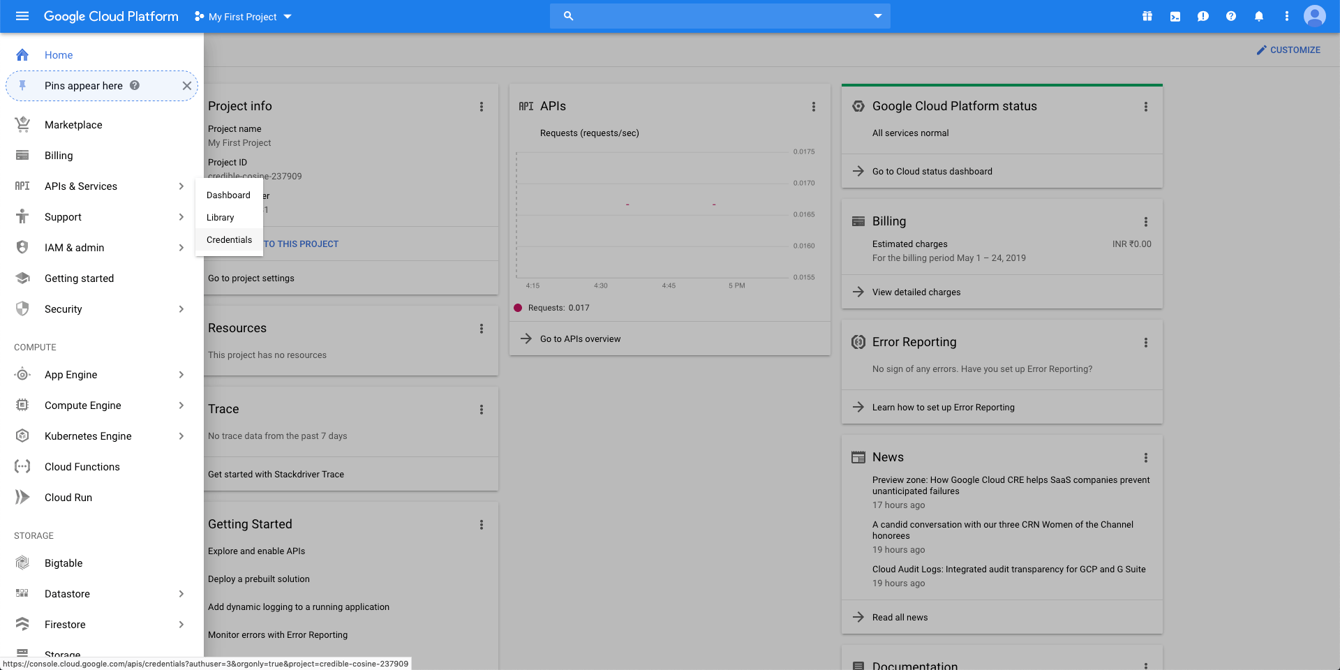Click View detailed charges link
Viewport: 1340px width, 670px height.
pyautogui.click(x=916, y=292)
